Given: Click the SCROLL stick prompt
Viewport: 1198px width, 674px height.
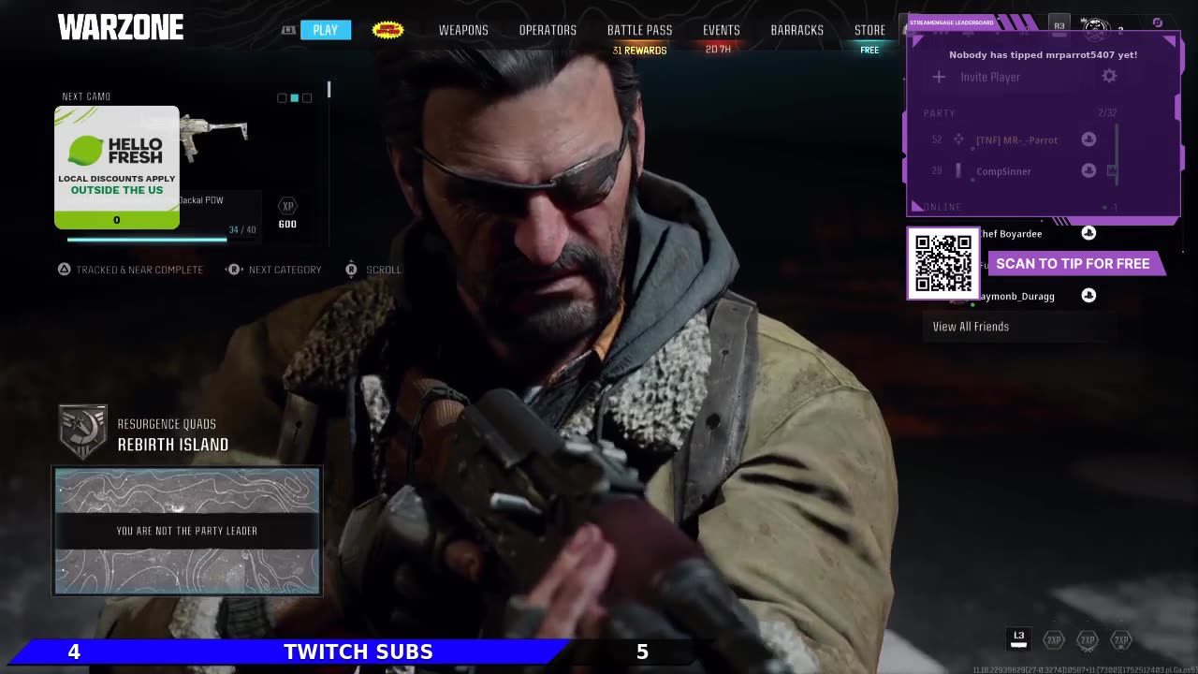Looking at the screenshot, I should tap(373, 270).
